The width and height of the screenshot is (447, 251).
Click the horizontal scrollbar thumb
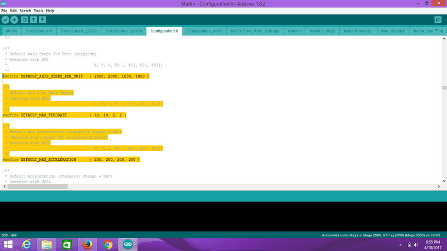pos(38,187)
